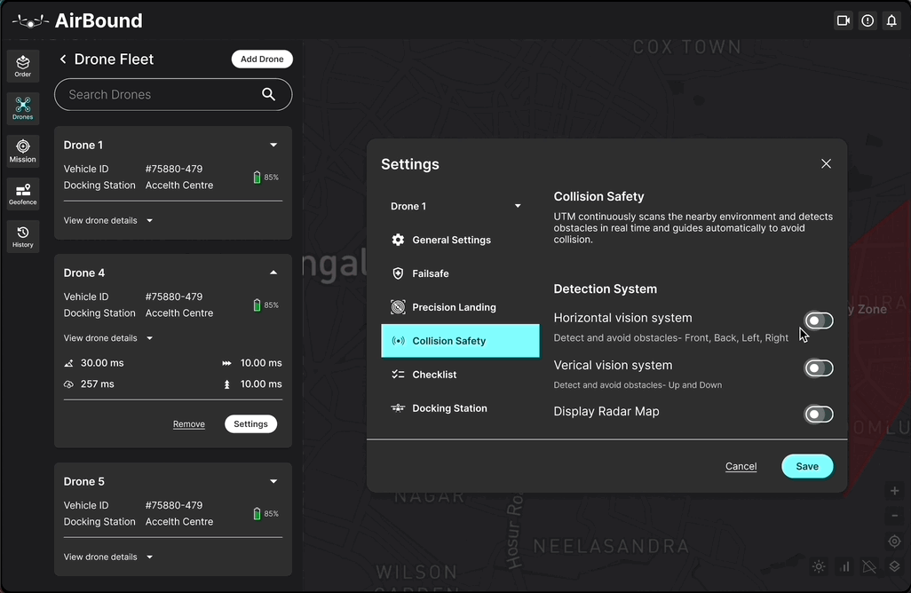911x593 pixels.
Task: Open Docking Station settings tab
Action: [460, 408]
